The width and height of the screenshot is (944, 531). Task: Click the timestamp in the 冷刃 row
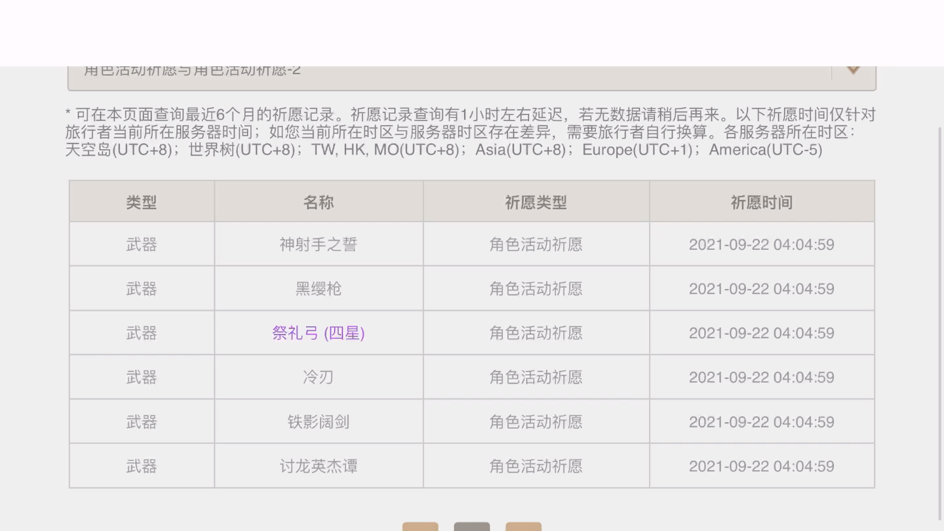pyautogui.click(x=762, y=377)
